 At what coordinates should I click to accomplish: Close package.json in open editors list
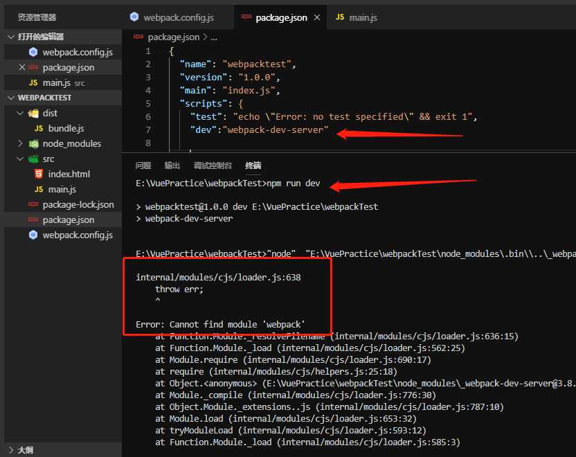click(x=22, y=67)
